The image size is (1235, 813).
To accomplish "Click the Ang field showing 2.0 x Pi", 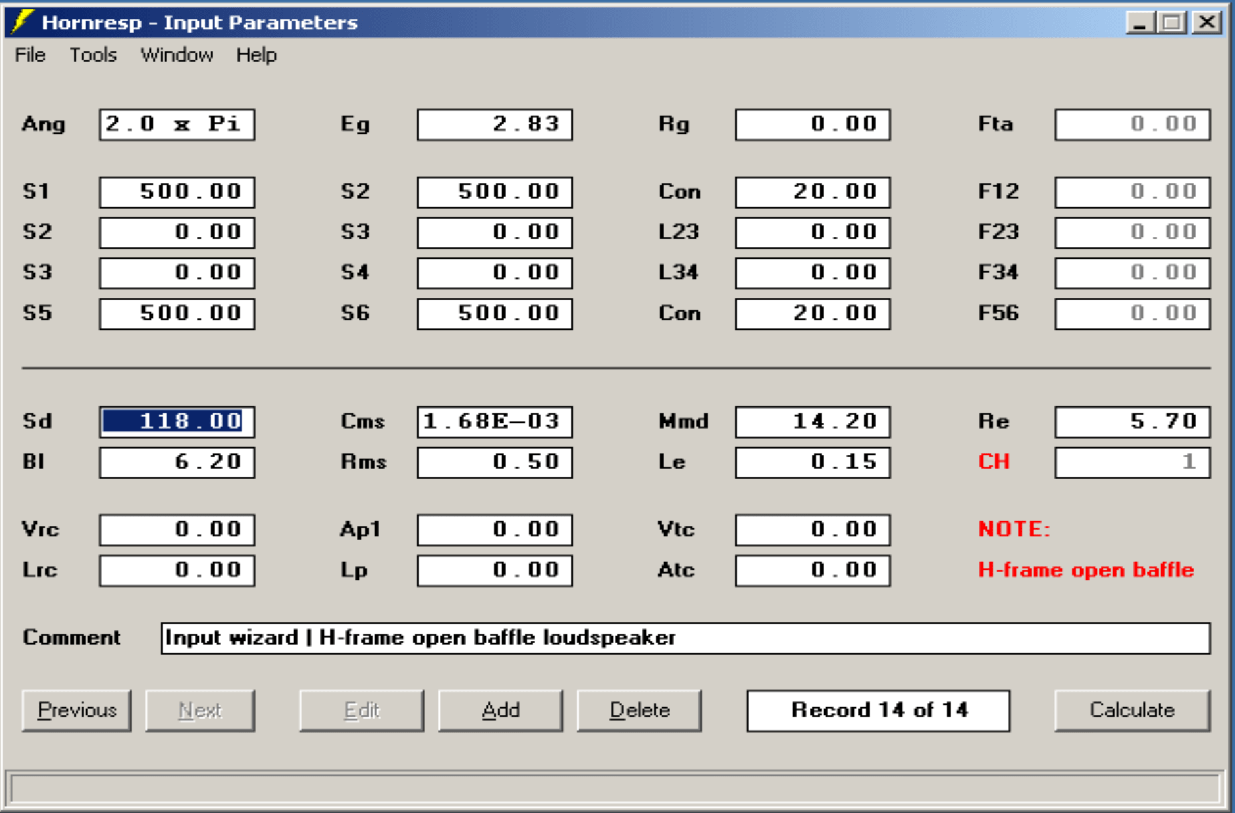I will (x=177, y=124).
